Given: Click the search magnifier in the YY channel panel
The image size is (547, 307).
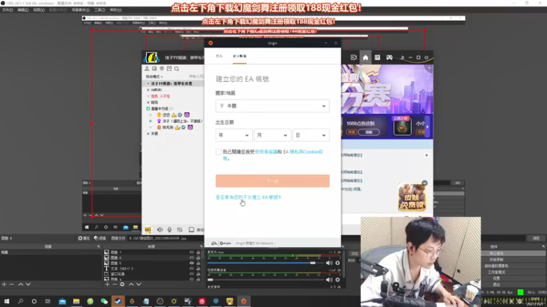Looking at the screenshot, I should [176, 69].
